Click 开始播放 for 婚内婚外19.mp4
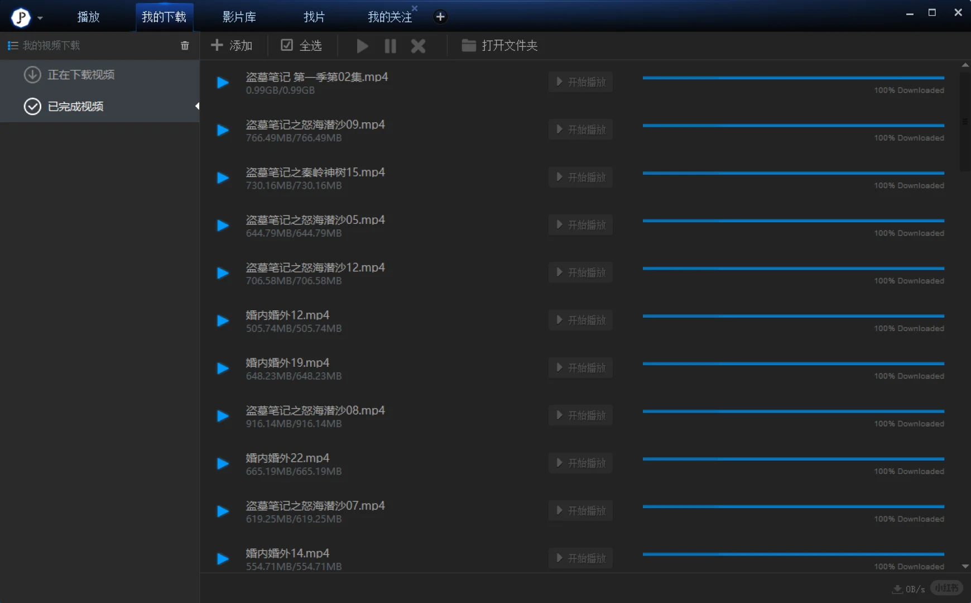Image resolution: width=971 pixels, height=603 pixels. [x=580, y=368]
